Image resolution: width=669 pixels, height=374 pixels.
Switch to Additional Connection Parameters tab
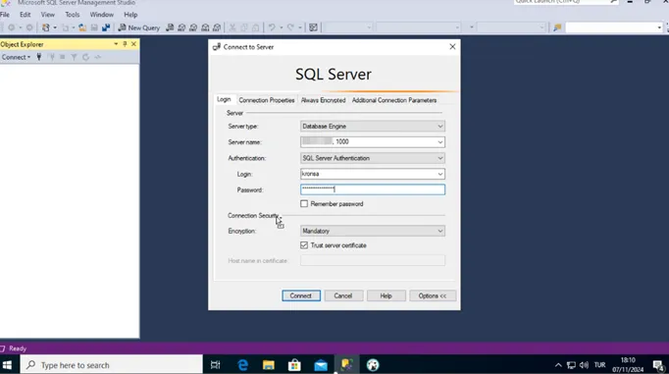pos(394,100)
